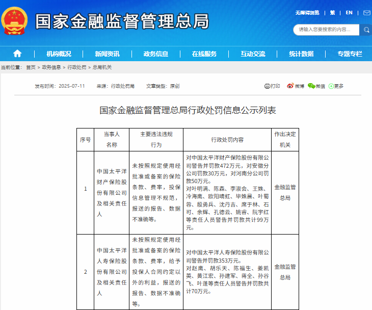Click the home icon in navigation bar
This screenshot has height=310, width=372.
pos(17,54)
